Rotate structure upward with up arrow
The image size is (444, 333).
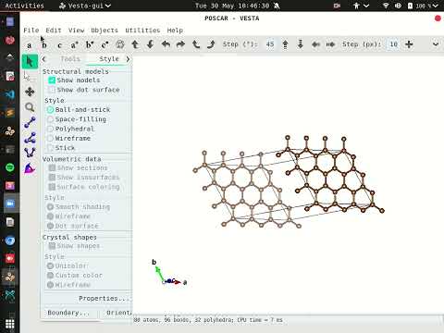pyautogui.click(x=135, y=44)
